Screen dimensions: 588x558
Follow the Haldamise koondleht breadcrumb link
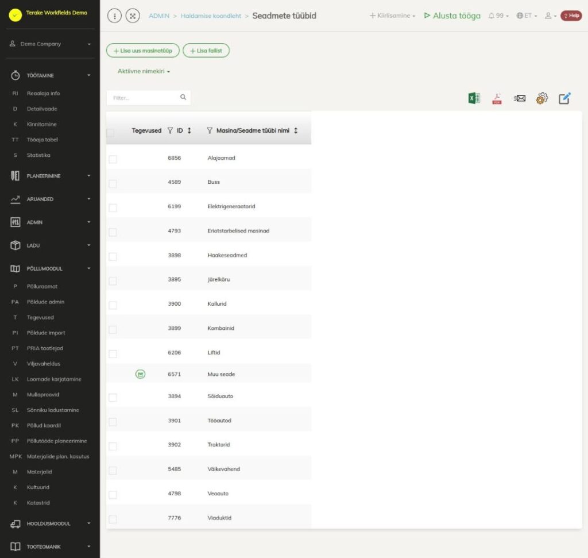211,16
